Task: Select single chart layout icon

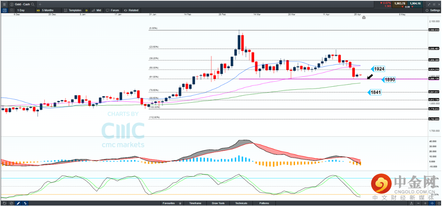Action: pyautogui.click(x=5, y=10)
